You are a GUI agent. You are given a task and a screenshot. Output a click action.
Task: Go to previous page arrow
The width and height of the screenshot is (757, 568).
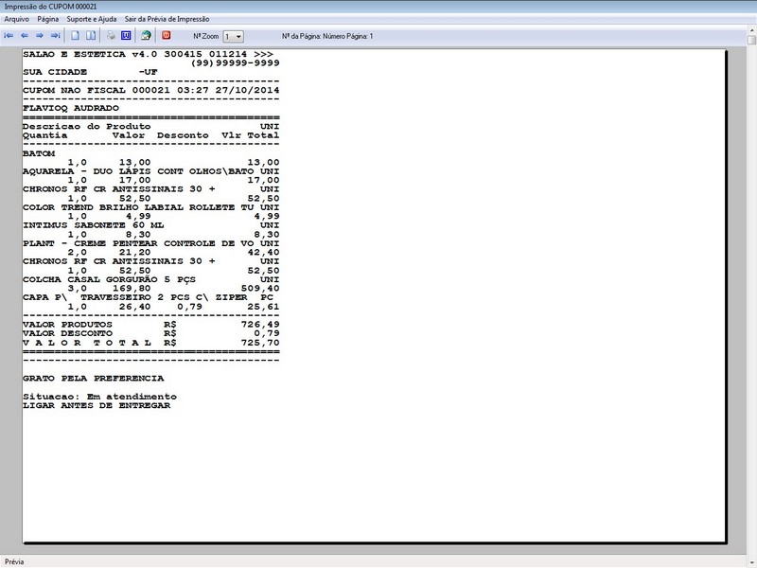coord(25,36)
